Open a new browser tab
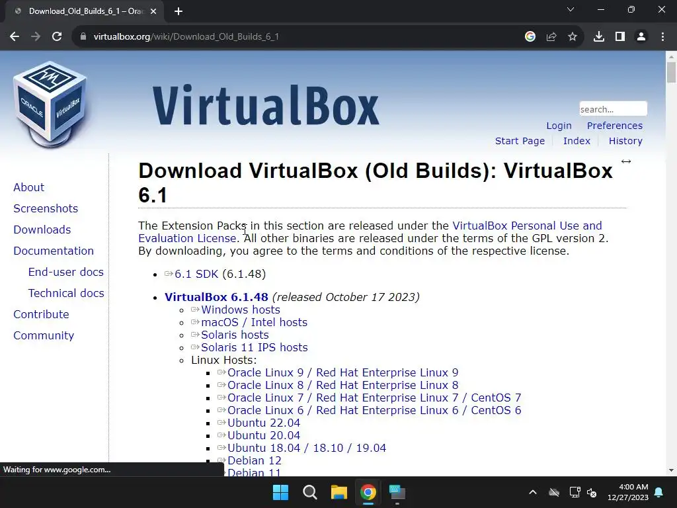 point(179,11)
